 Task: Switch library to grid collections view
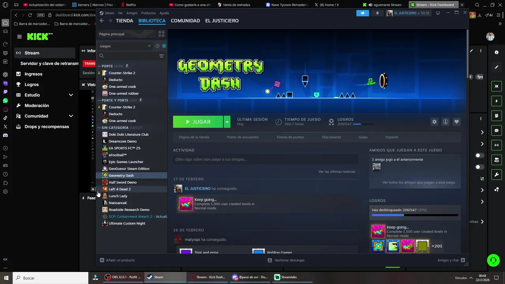click(x=161, y=34)
